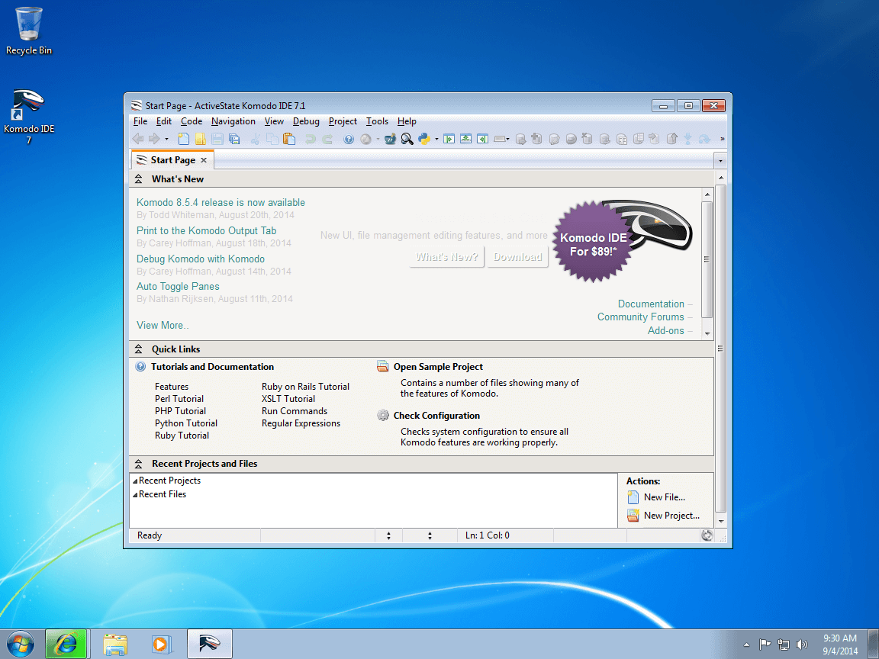
Task: Open Windows Media Player from the taskbar
Action: coord(160,644)
